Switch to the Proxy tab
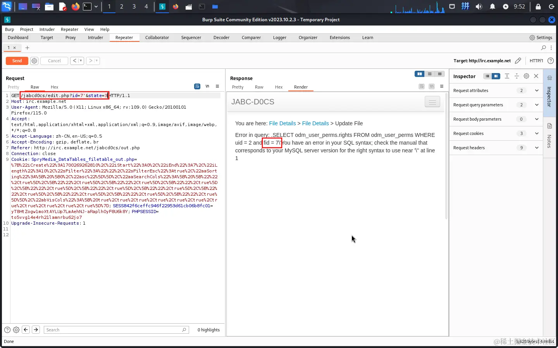Screen dimensions: 558x348 (x=71, y=38)
